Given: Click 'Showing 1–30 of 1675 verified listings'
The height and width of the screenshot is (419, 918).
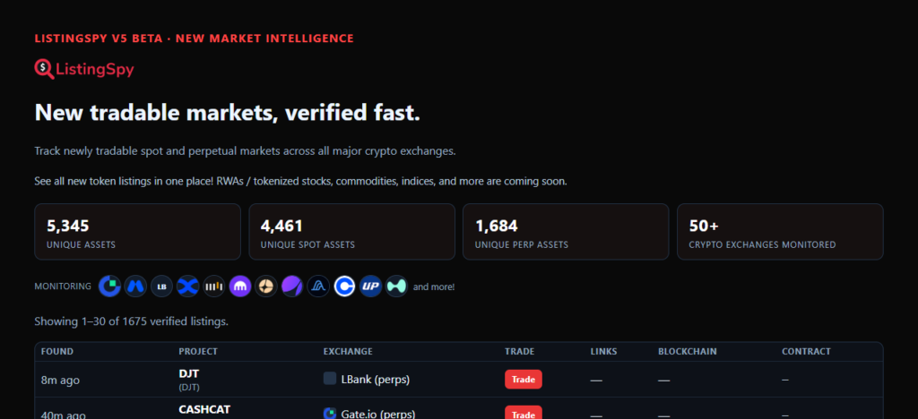Looking at the screenshot, I should tap(132, 321).
